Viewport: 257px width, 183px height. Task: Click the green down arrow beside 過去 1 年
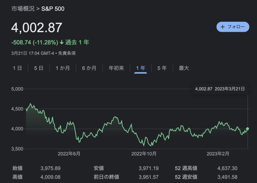pos(62,42)
